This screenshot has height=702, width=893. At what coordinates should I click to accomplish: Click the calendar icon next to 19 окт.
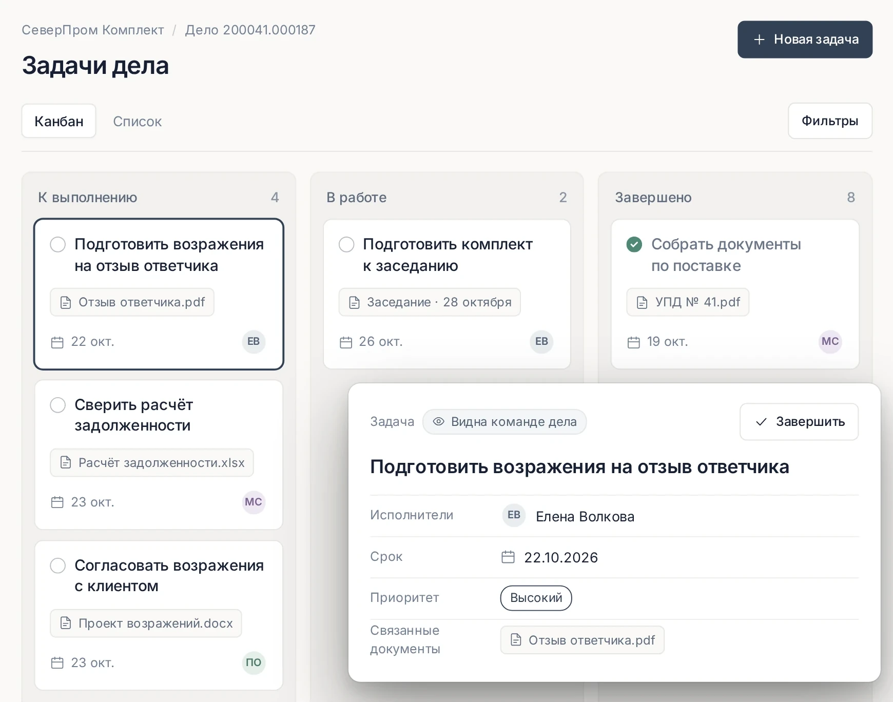[x=634, y=342]
